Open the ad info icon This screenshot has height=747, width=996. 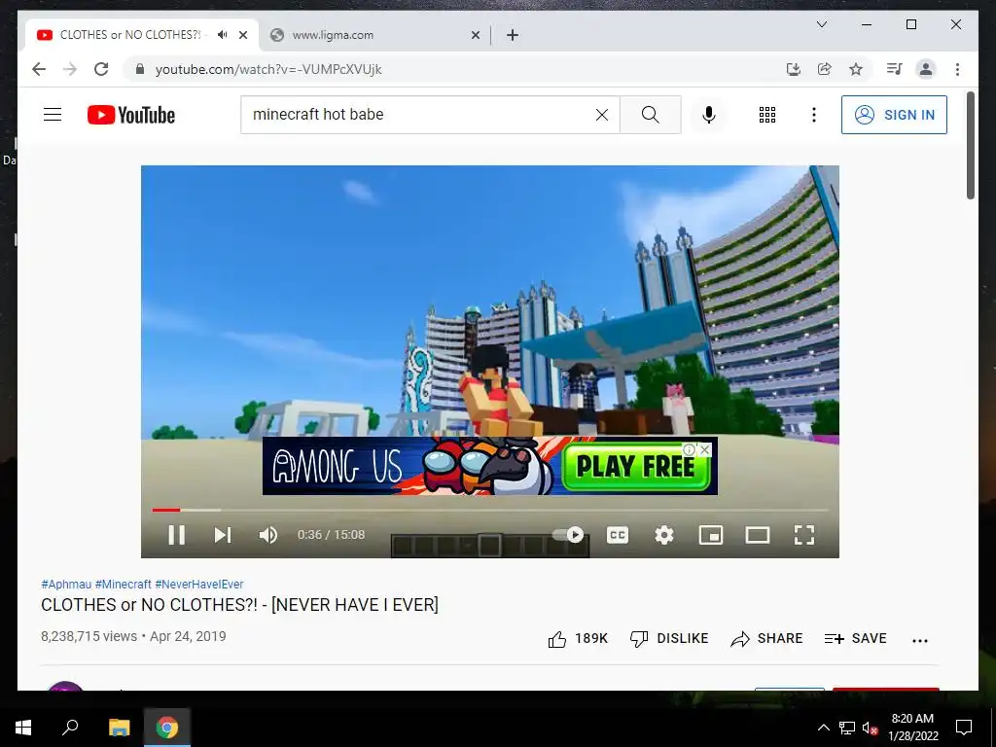(690, 449)
